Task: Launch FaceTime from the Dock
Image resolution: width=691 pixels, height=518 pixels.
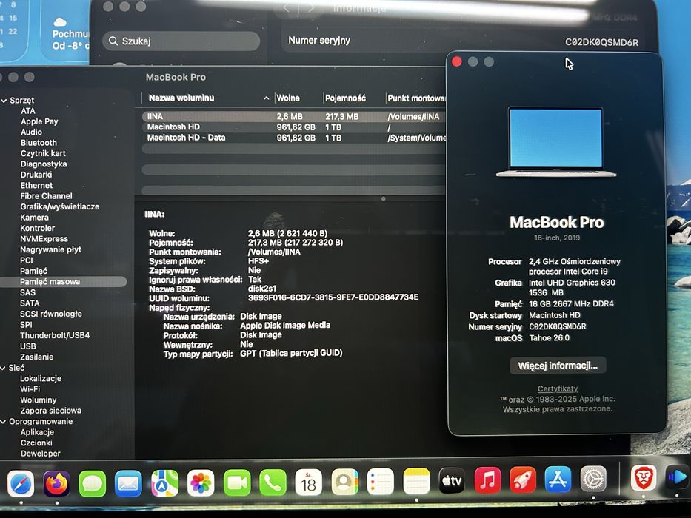Action: (237, 482)
